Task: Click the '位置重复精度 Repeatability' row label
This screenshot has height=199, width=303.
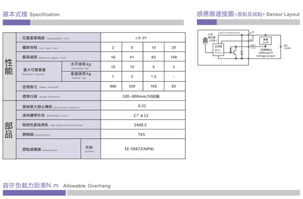Action: [46, 38]
